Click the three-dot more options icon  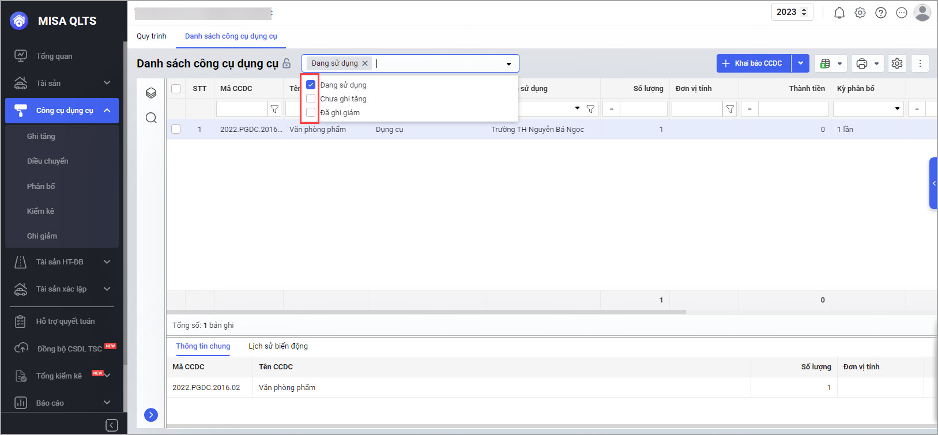920,63
